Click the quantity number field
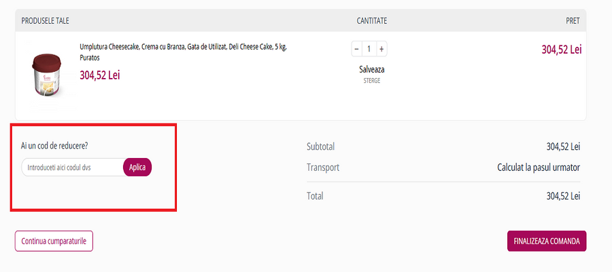612x272 pixels. click(x=369, y=49)
